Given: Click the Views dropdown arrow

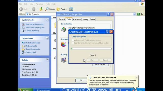Looking at the screenshot, I should coord(74,9).
